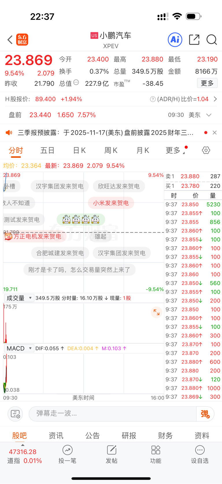Tap the announcement speaker icon
Viewport: 222px width, 484px height.
click(9, 133)
